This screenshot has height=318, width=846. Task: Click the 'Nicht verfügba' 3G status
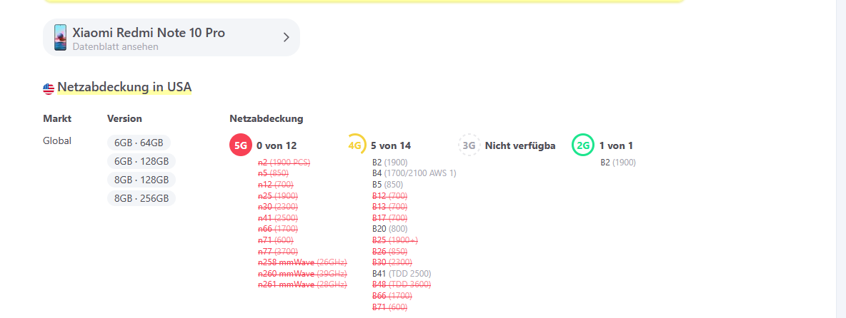(520, 145)
